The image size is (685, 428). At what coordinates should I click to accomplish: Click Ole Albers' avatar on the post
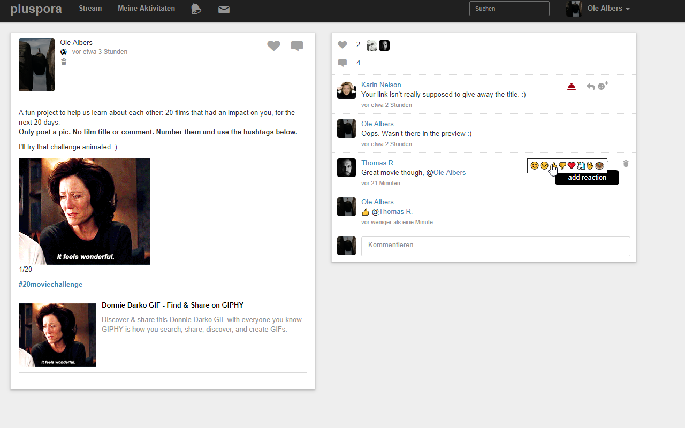click(x=36, y=65)
